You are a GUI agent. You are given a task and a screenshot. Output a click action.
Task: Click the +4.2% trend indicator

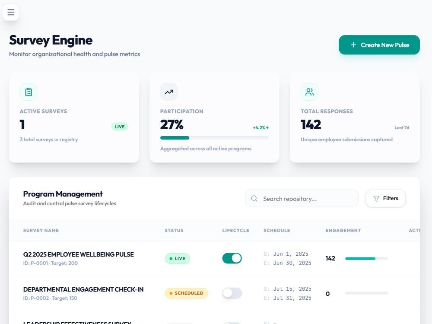click(x=260, y=127)
